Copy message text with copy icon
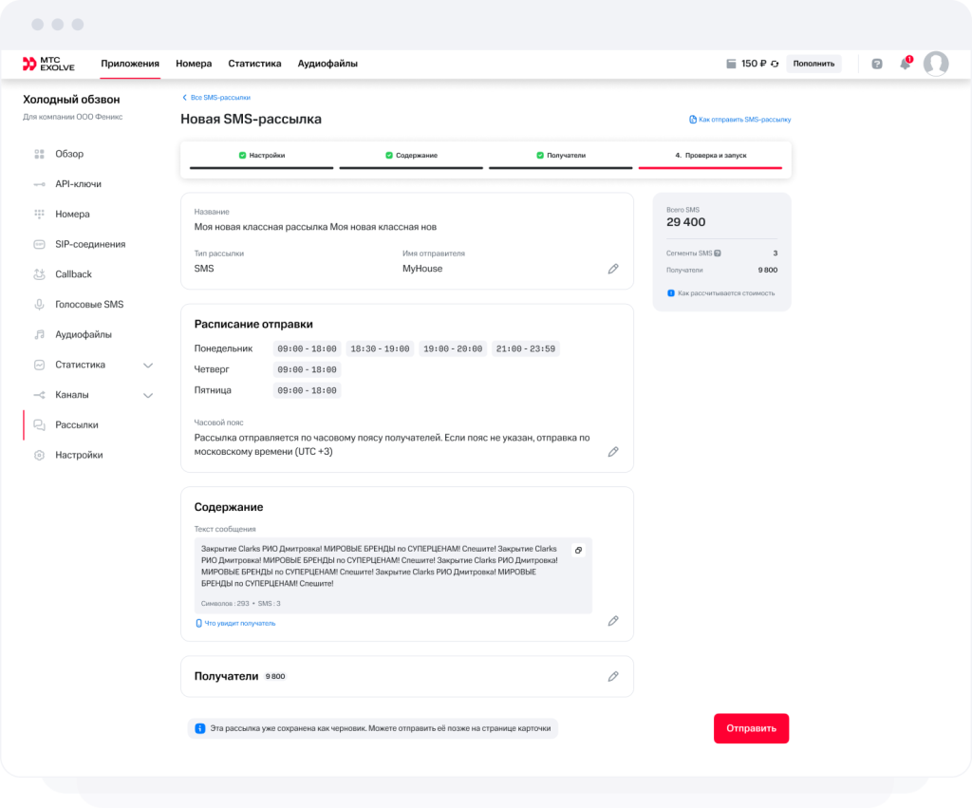This screenshot has height=808, width=972. point(578,551)
